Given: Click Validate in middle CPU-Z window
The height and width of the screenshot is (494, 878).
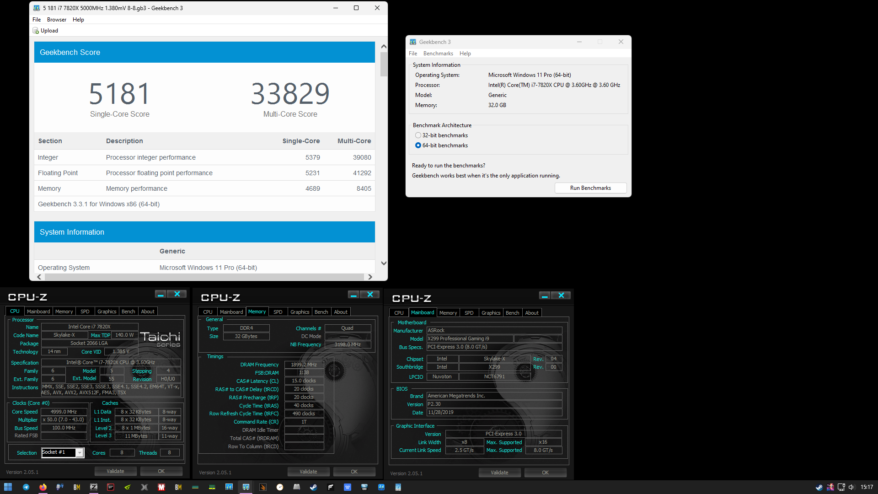Looking at the screenshot, I should pyautogui.click(x=308, y=472).
